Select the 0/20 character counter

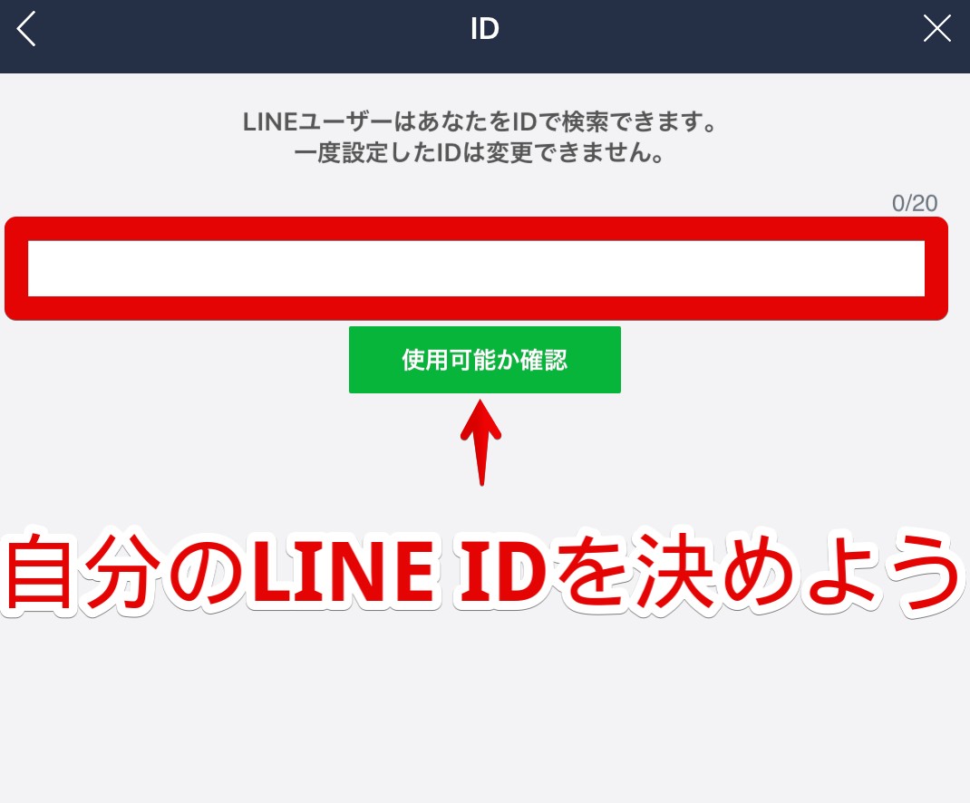[915, 203]
